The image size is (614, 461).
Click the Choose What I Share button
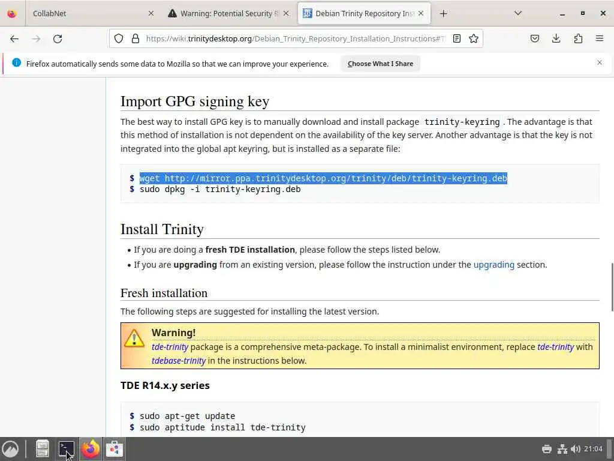click(x=380, y=64)
